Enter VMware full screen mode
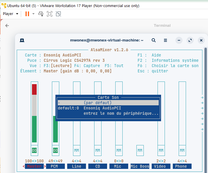Image resolution: width=208 pixels, height=173 pixels. click(50, 14)
